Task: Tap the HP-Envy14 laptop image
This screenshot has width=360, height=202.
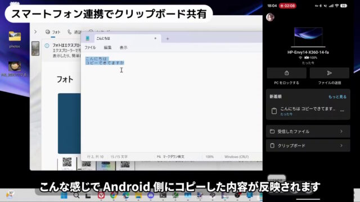Action: point(308,37)
